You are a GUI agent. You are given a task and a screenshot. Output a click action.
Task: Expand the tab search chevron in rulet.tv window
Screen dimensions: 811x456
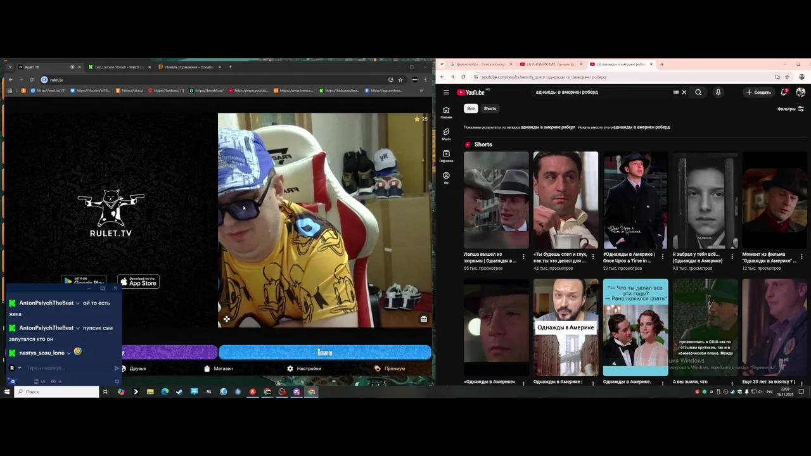click(x=10, y=67)
